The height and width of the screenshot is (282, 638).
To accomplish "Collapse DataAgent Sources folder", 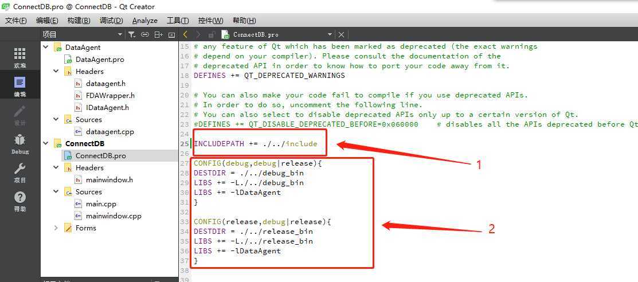I will click(56, 120).
